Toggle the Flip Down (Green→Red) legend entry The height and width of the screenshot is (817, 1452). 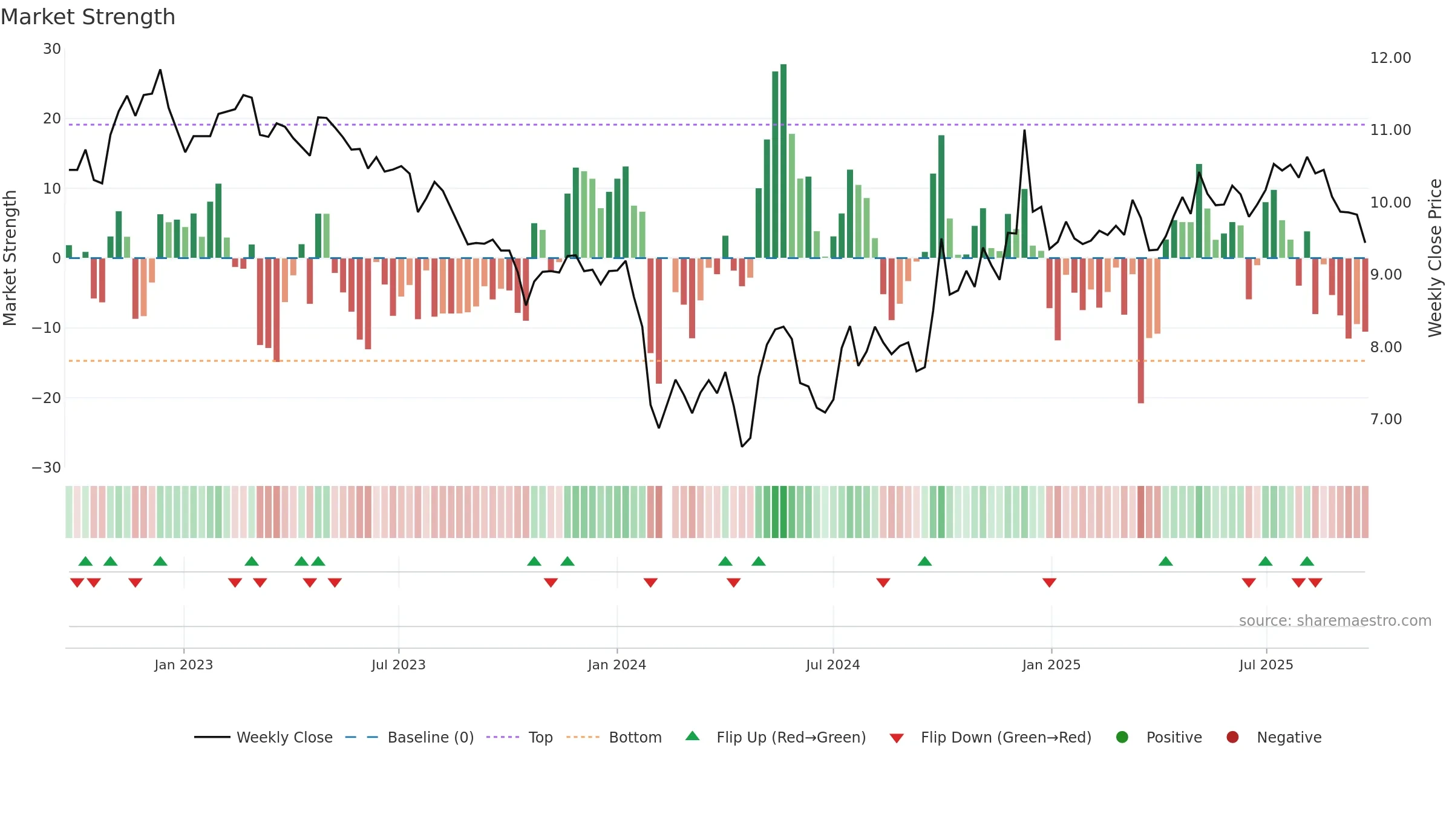tap(990, 737)
